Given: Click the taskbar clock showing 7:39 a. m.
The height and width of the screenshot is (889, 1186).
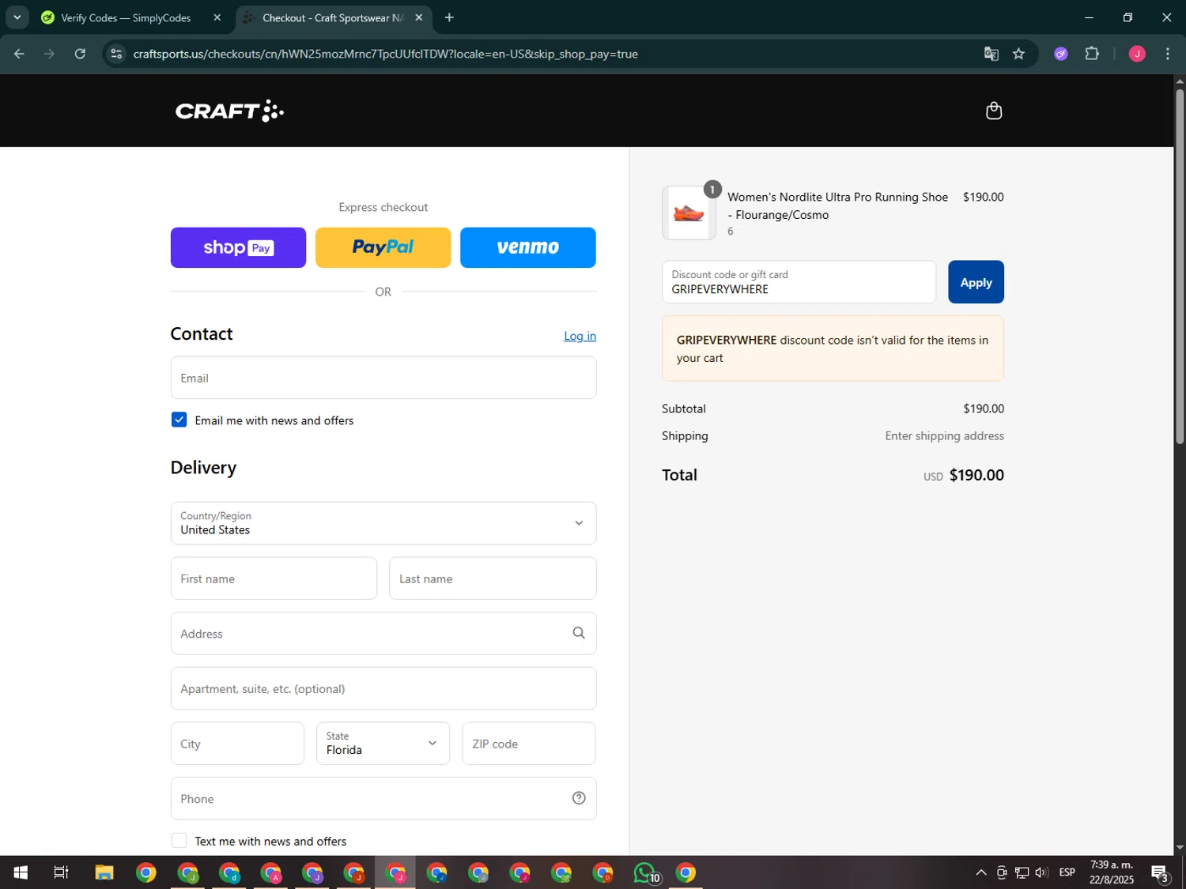Looking at the screenshot, I should (1112, 872).
